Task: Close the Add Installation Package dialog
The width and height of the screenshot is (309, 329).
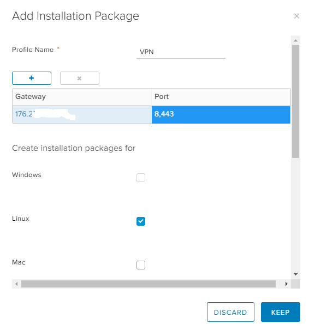Action: click(296, 16)
